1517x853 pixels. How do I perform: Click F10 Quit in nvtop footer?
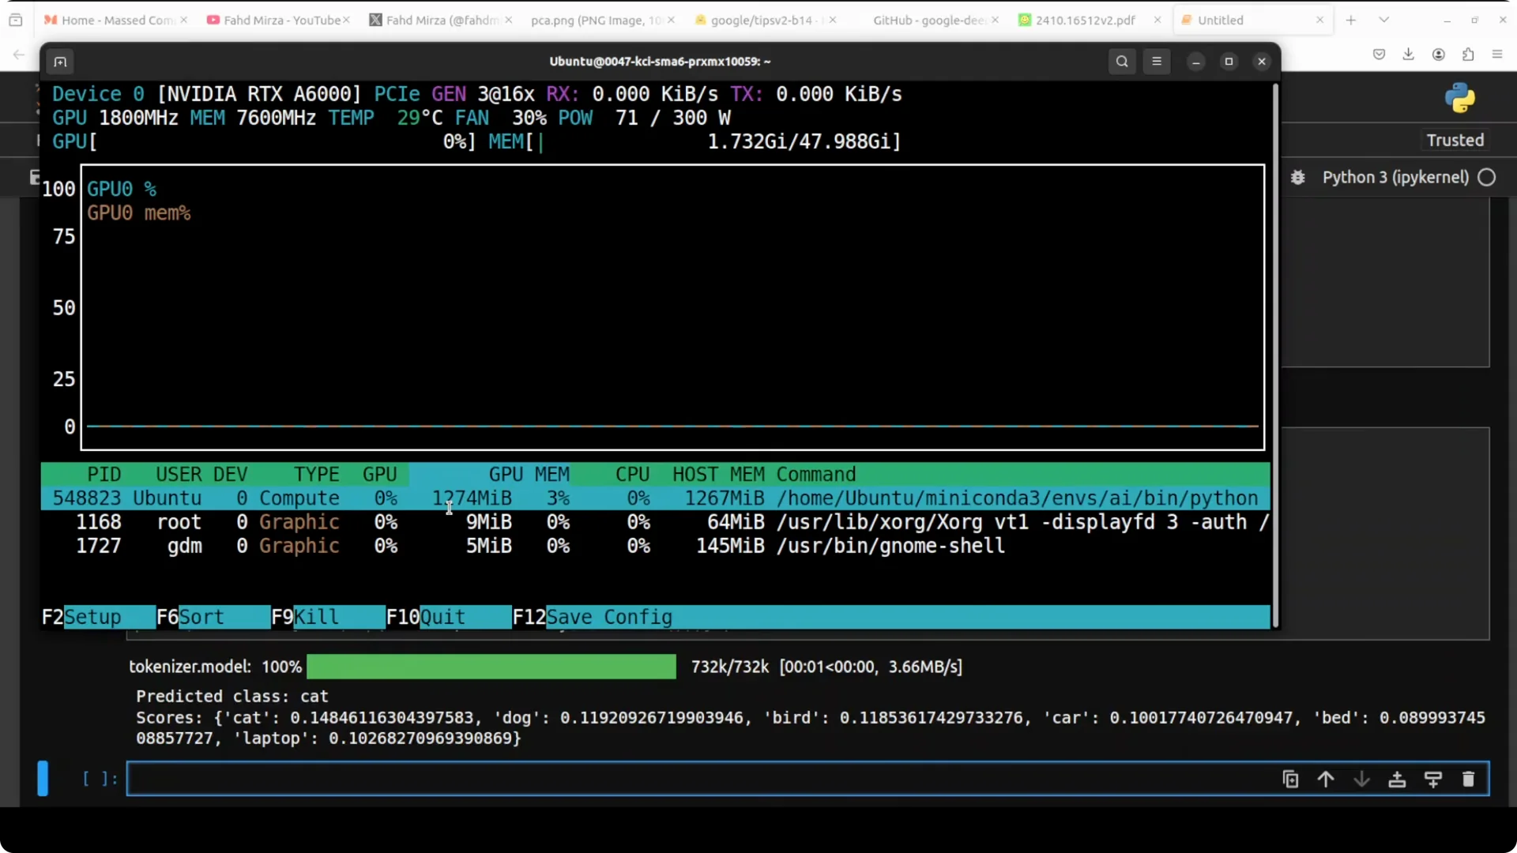pos(448,617)
